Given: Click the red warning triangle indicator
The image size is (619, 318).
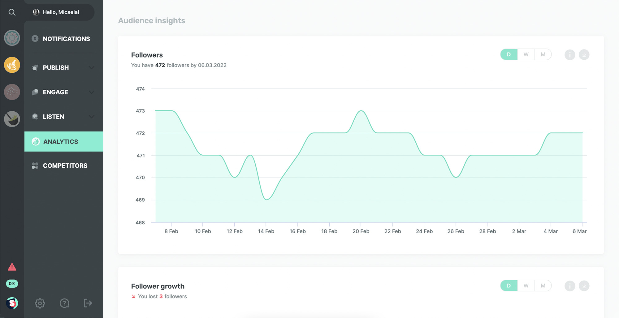Looking at the screenshot, I should coord(12,267).
